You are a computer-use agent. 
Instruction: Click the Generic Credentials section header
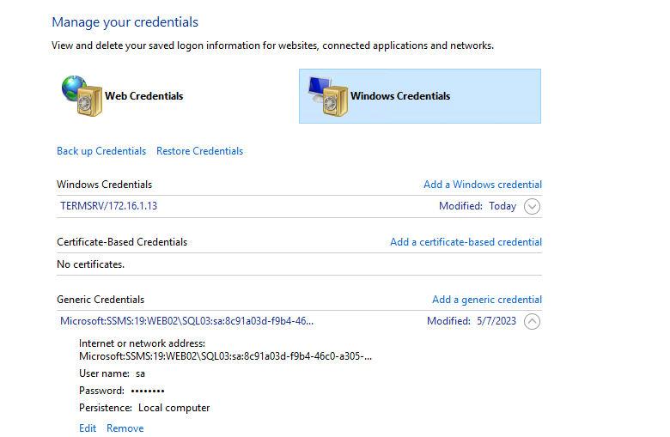pyautogui.click(x=100, y=300)
